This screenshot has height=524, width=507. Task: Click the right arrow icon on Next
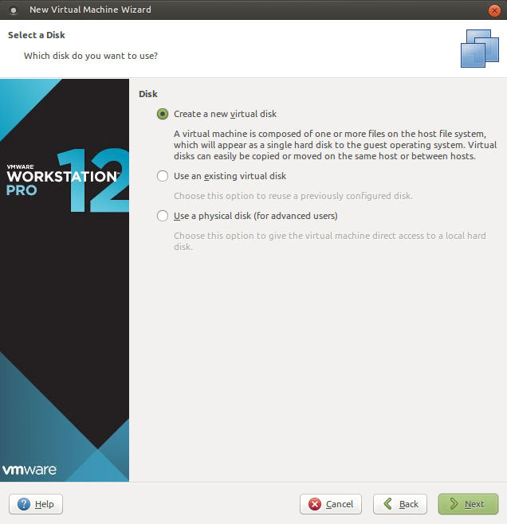click(453, 504)
